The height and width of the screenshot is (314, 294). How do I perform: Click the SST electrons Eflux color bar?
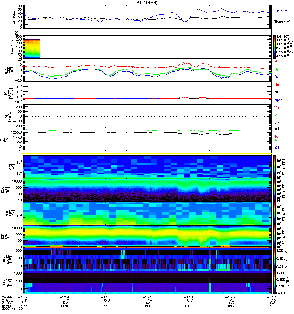coord(274,213)
